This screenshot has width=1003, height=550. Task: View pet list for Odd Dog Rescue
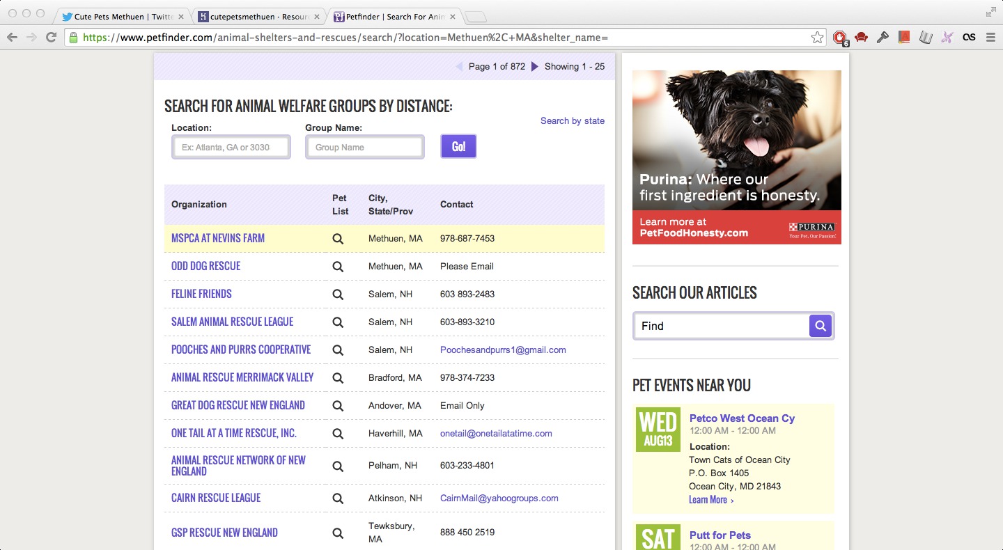pyautogui.click(x=338, y=267)
